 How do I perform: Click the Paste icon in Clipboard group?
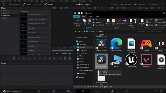(89, 21)
